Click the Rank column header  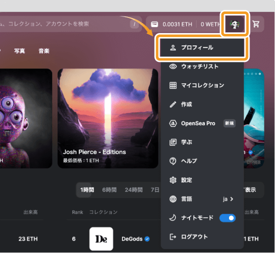[77, 212]
